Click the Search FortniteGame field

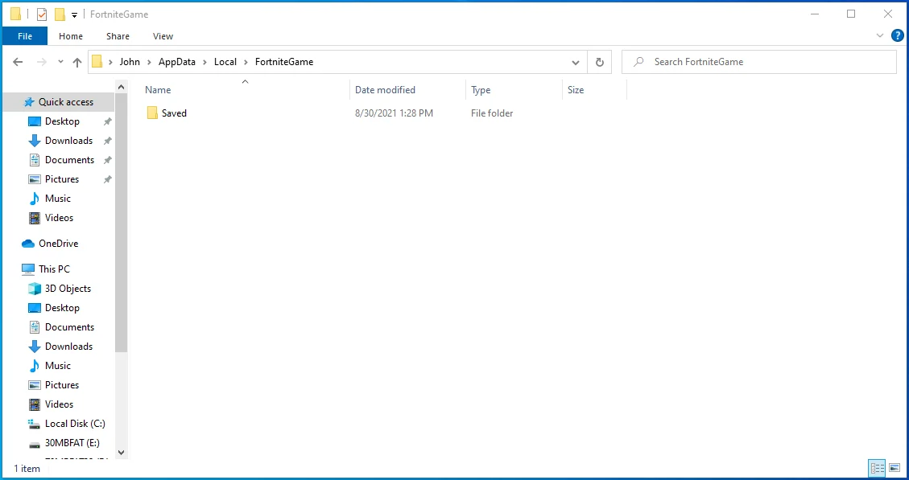coord(759,62)
